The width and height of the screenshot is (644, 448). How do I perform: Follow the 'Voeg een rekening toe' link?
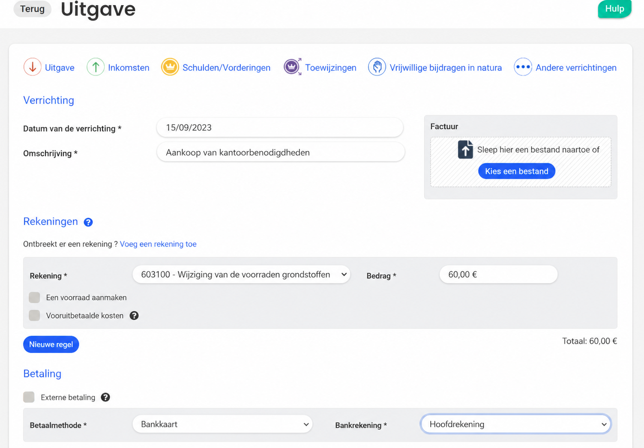(x=158, y=244)
